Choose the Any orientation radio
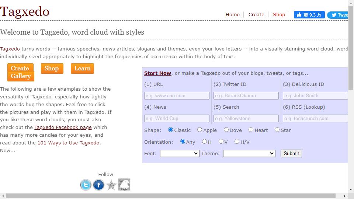The image size is (354, 199). (x=183, y=142)
